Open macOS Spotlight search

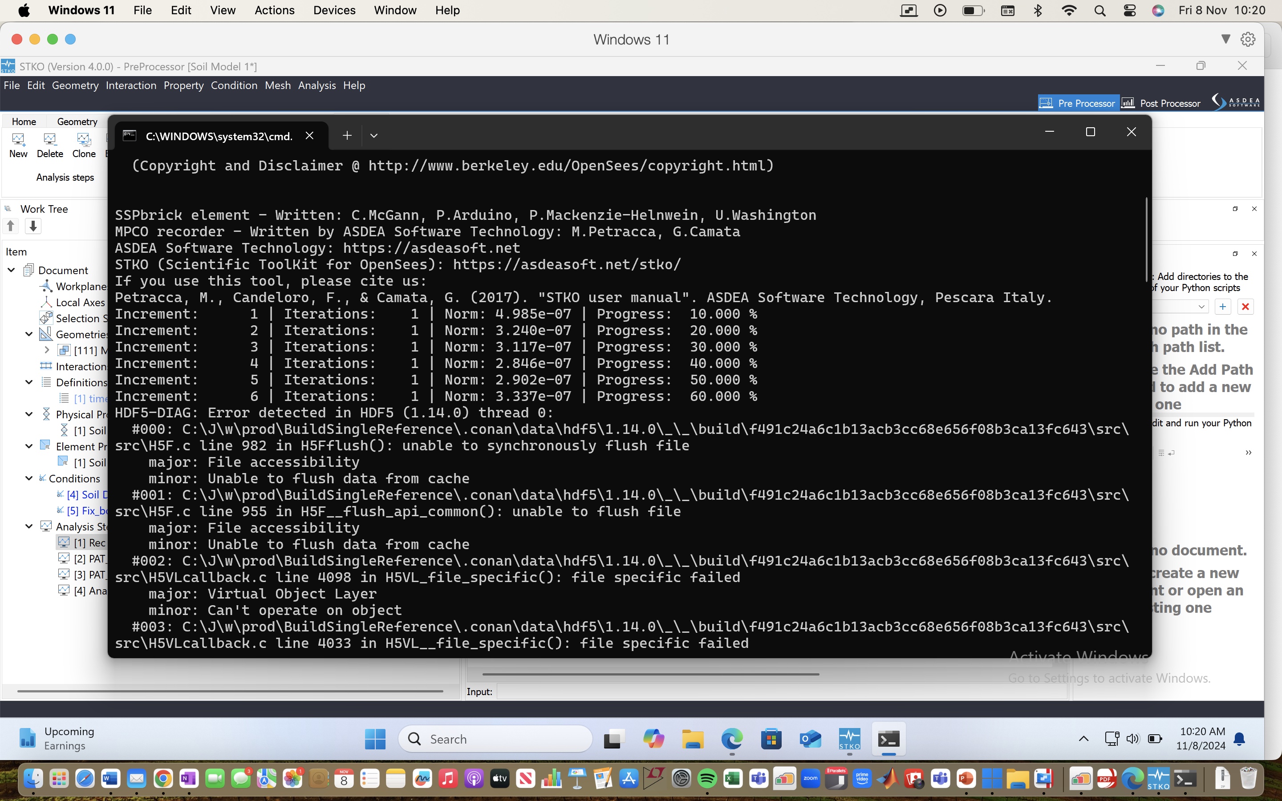(x=1100, y=11)
